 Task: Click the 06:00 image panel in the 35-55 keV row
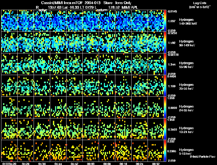[91, 86]
